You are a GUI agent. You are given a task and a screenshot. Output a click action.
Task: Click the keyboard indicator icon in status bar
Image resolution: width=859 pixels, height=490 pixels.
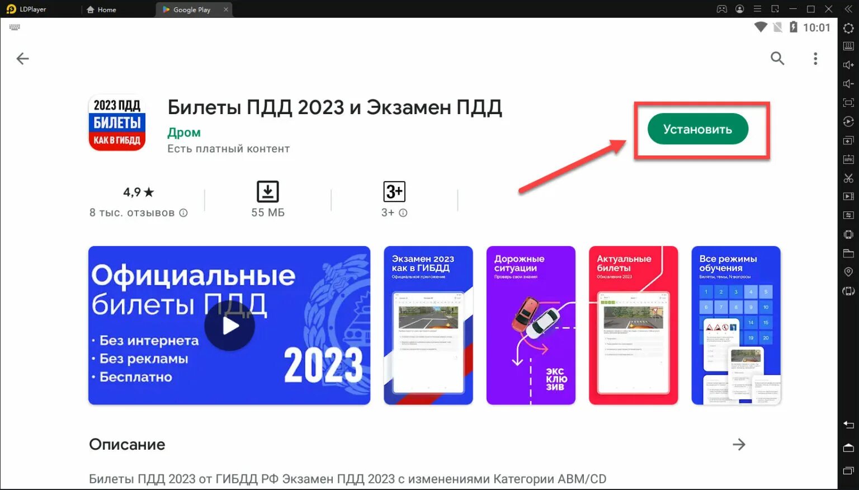(15, 27)
